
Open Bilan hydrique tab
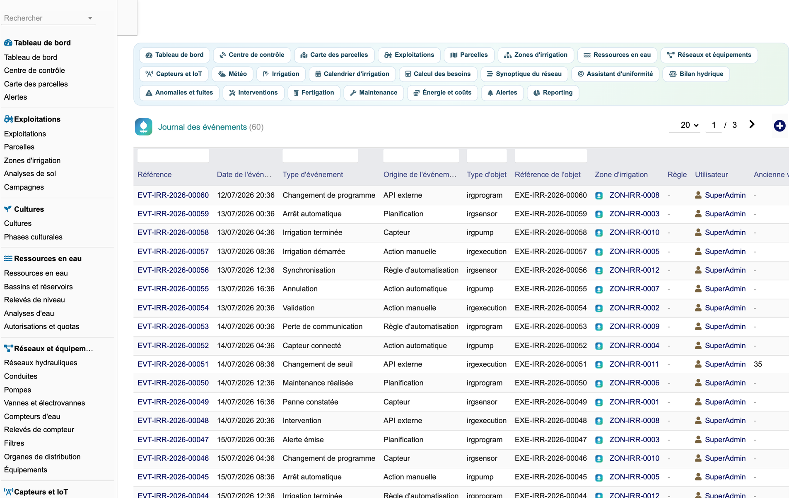click(x=696, y=74)
